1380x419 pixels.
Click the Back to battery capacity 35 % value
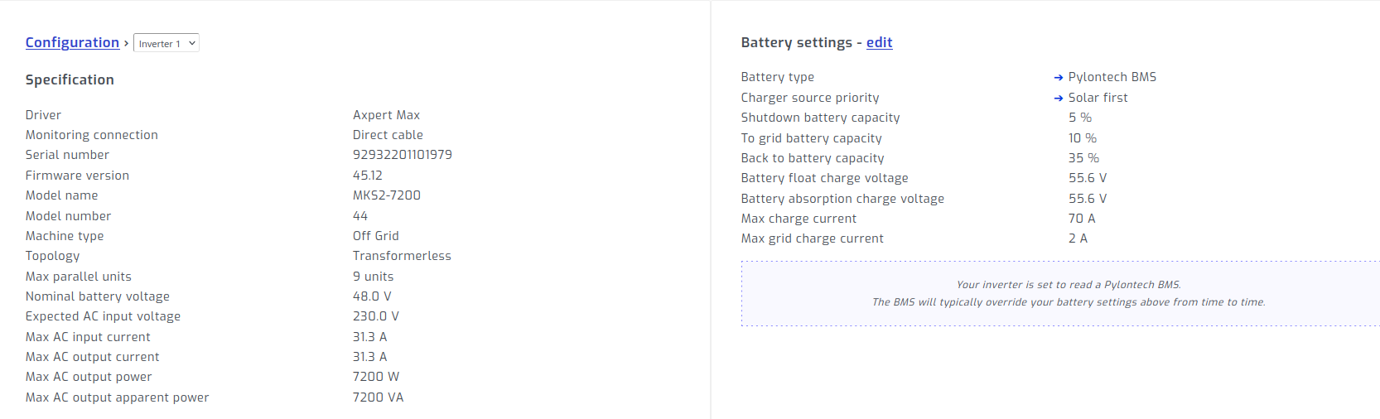pos(1083,158)
